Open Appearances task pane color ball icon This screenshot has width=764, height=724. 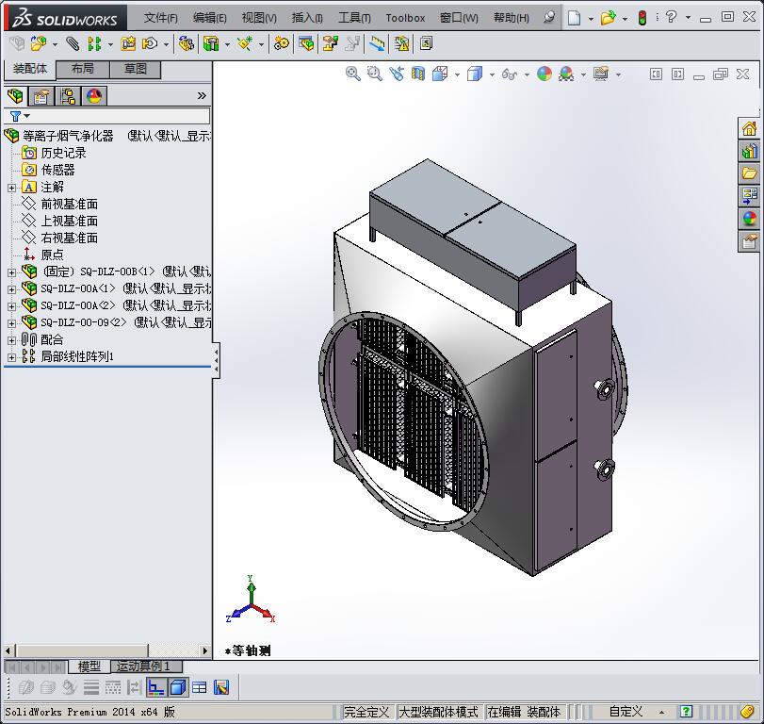[x=749, y=219]
